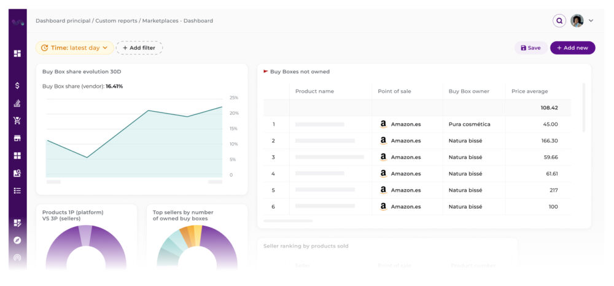Image resolution: width=614 pixels, height=286 pixels.
Task: Click Dashboard principal breadcrumb
Action: pos(63,21)
